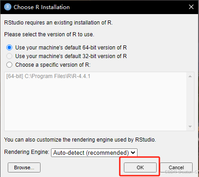Click the empty area of the R versions list box

(x=95, y=105)
